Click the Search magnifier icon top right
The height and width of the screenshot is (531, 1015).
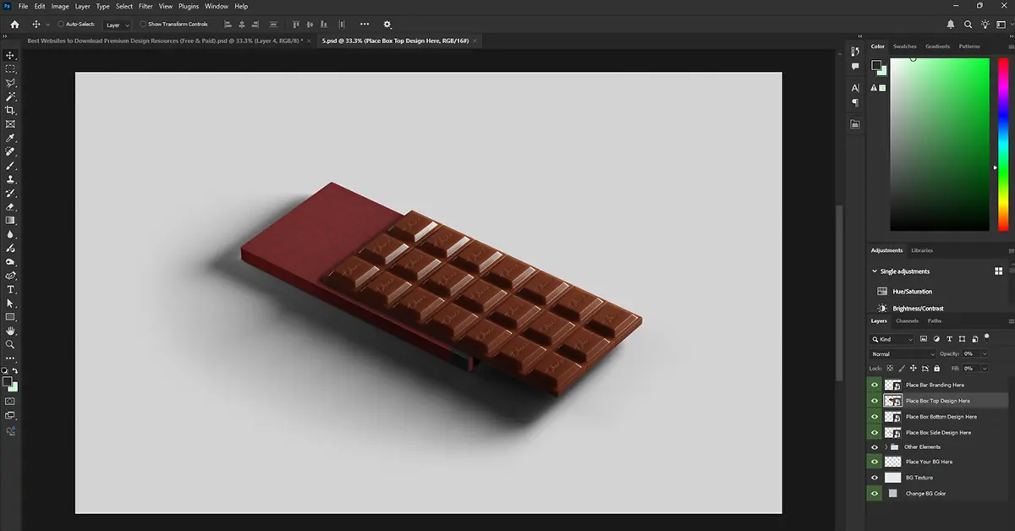tap(968, 25)
